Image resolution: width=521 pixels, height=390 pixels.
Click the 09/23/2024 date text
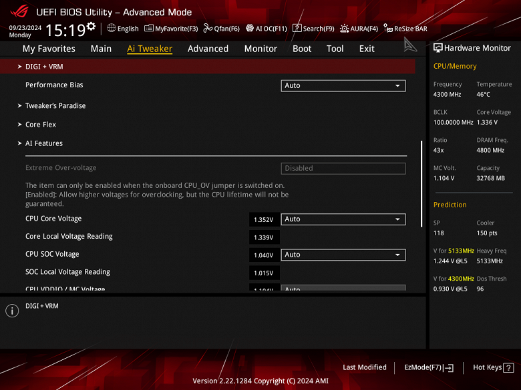tap(25, 27)
